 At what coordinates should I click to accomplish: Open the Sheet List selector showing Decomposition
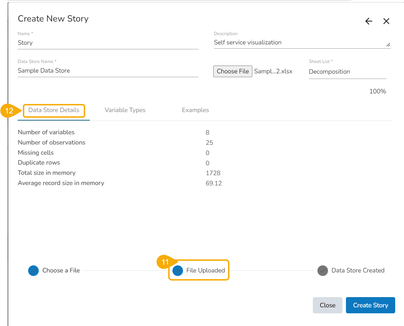click(329, 72)
